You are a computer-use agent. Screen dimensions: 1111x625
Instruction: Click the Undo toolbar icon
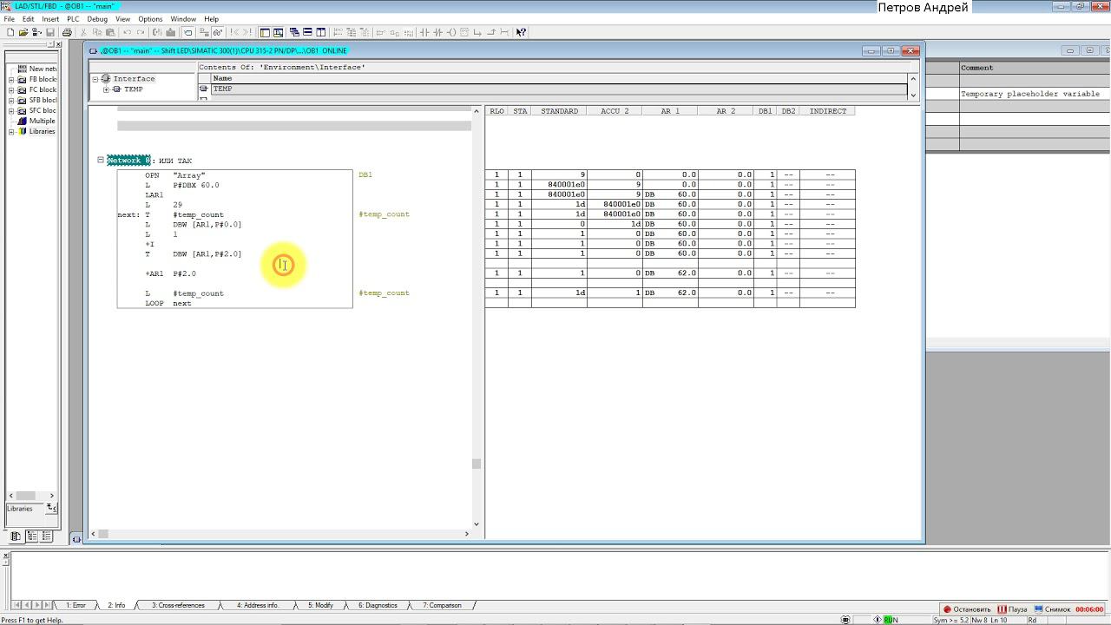point(127,32)
